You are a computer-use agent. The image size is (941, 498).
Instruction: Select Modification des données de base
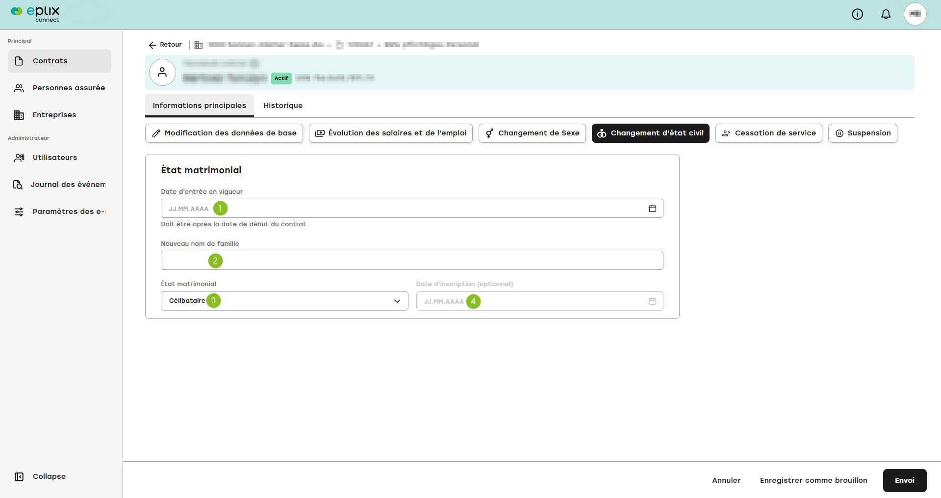224,133
